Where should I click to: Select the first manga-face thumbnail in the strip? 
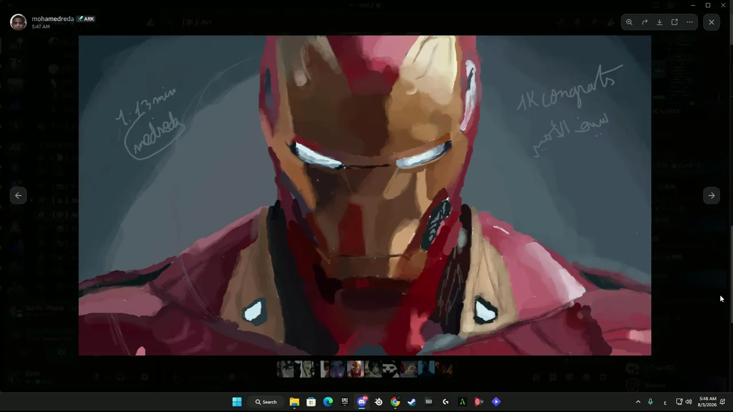tap(285, 369)
